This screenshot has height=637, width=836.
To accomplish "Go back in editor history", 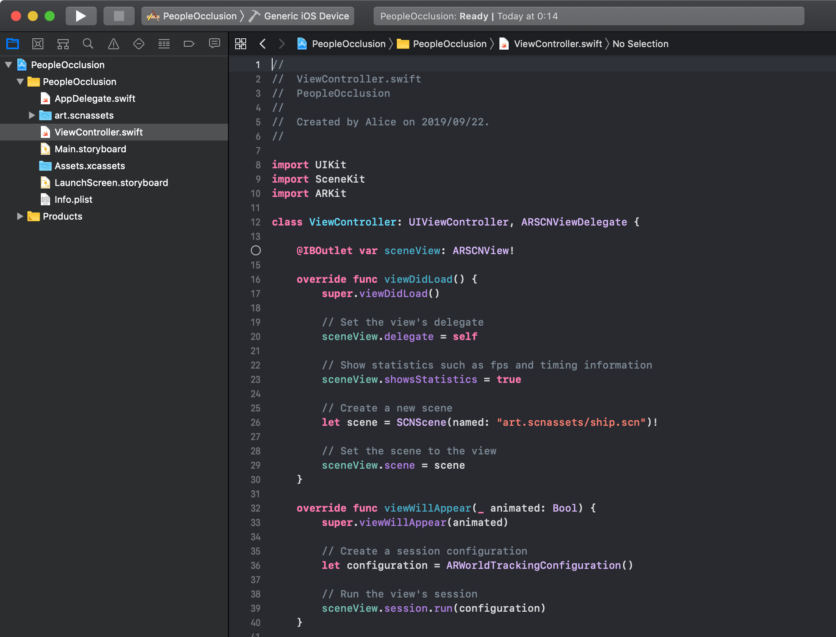I will (x=263, y=44).
